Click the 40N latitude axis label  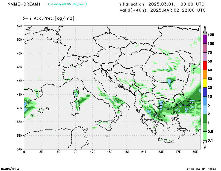(x=20, y=108)
